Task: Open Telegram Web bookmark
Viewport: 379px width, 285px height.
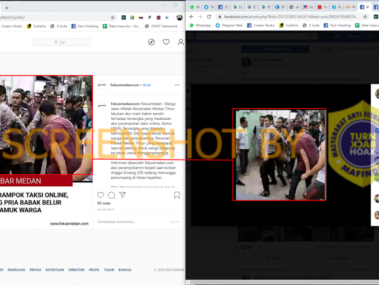Action: (229, 25)
